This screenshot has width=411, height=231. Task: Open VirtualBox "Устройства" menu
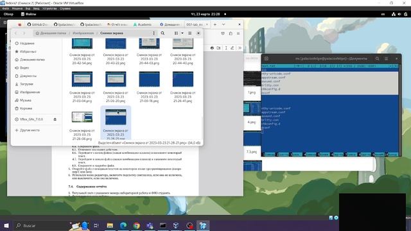pyautogui.click(x=49, y=8)
